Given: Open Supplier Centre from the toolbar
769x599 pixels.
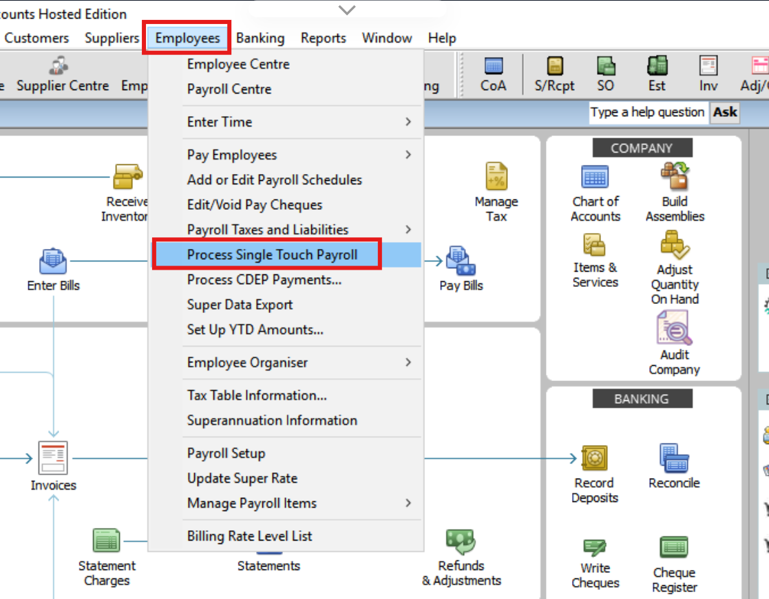Looking at the screenshot, I should pos(62,74).
